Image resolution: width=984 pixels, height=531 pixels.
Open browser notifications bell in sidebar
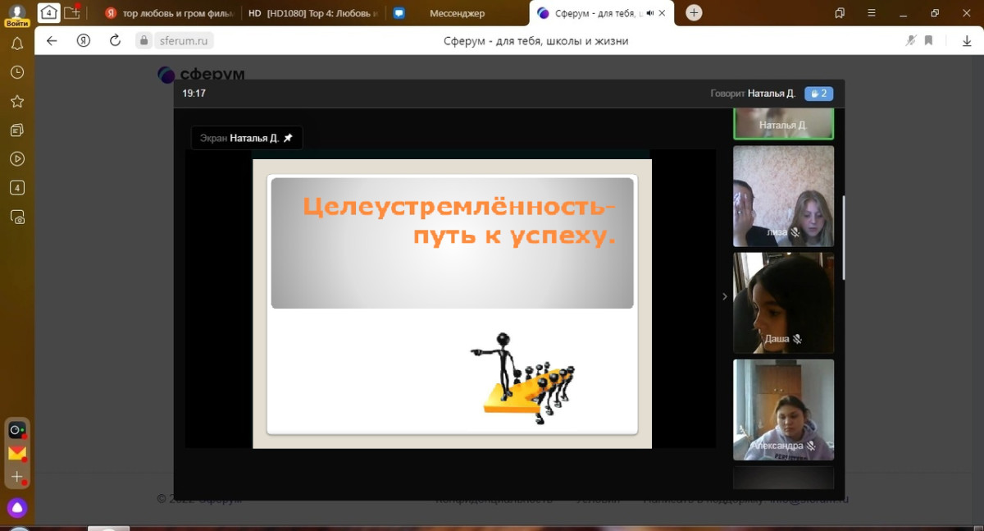pos(16,44)
